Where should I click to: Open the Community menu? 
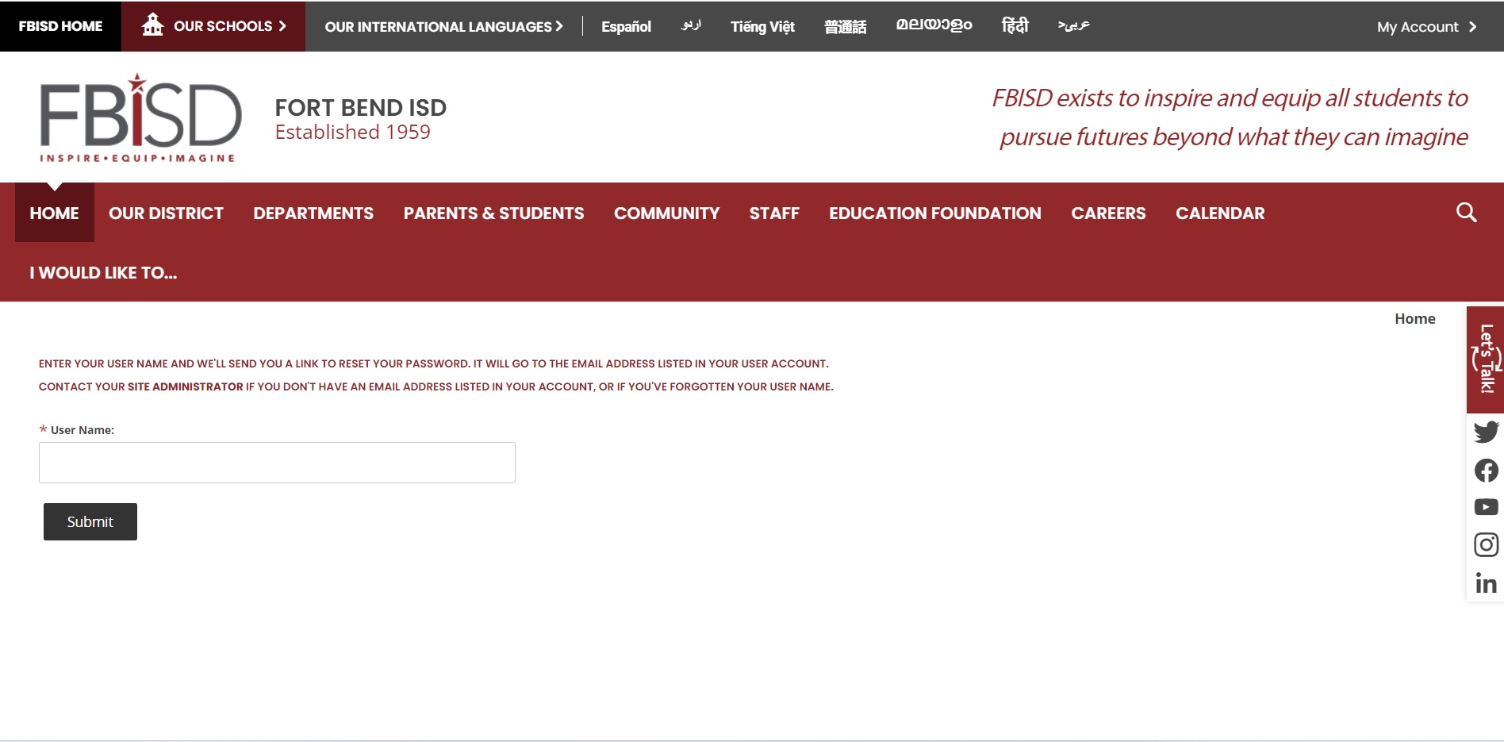point(666,213)
